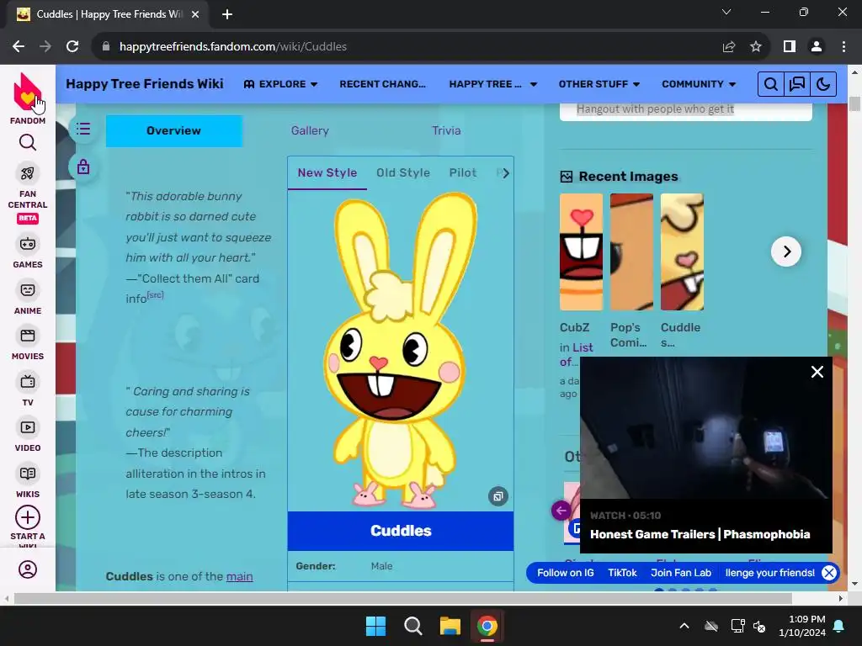Open the Fandom sidebar search icon
The image size is (862, 646).
point(28,142)
